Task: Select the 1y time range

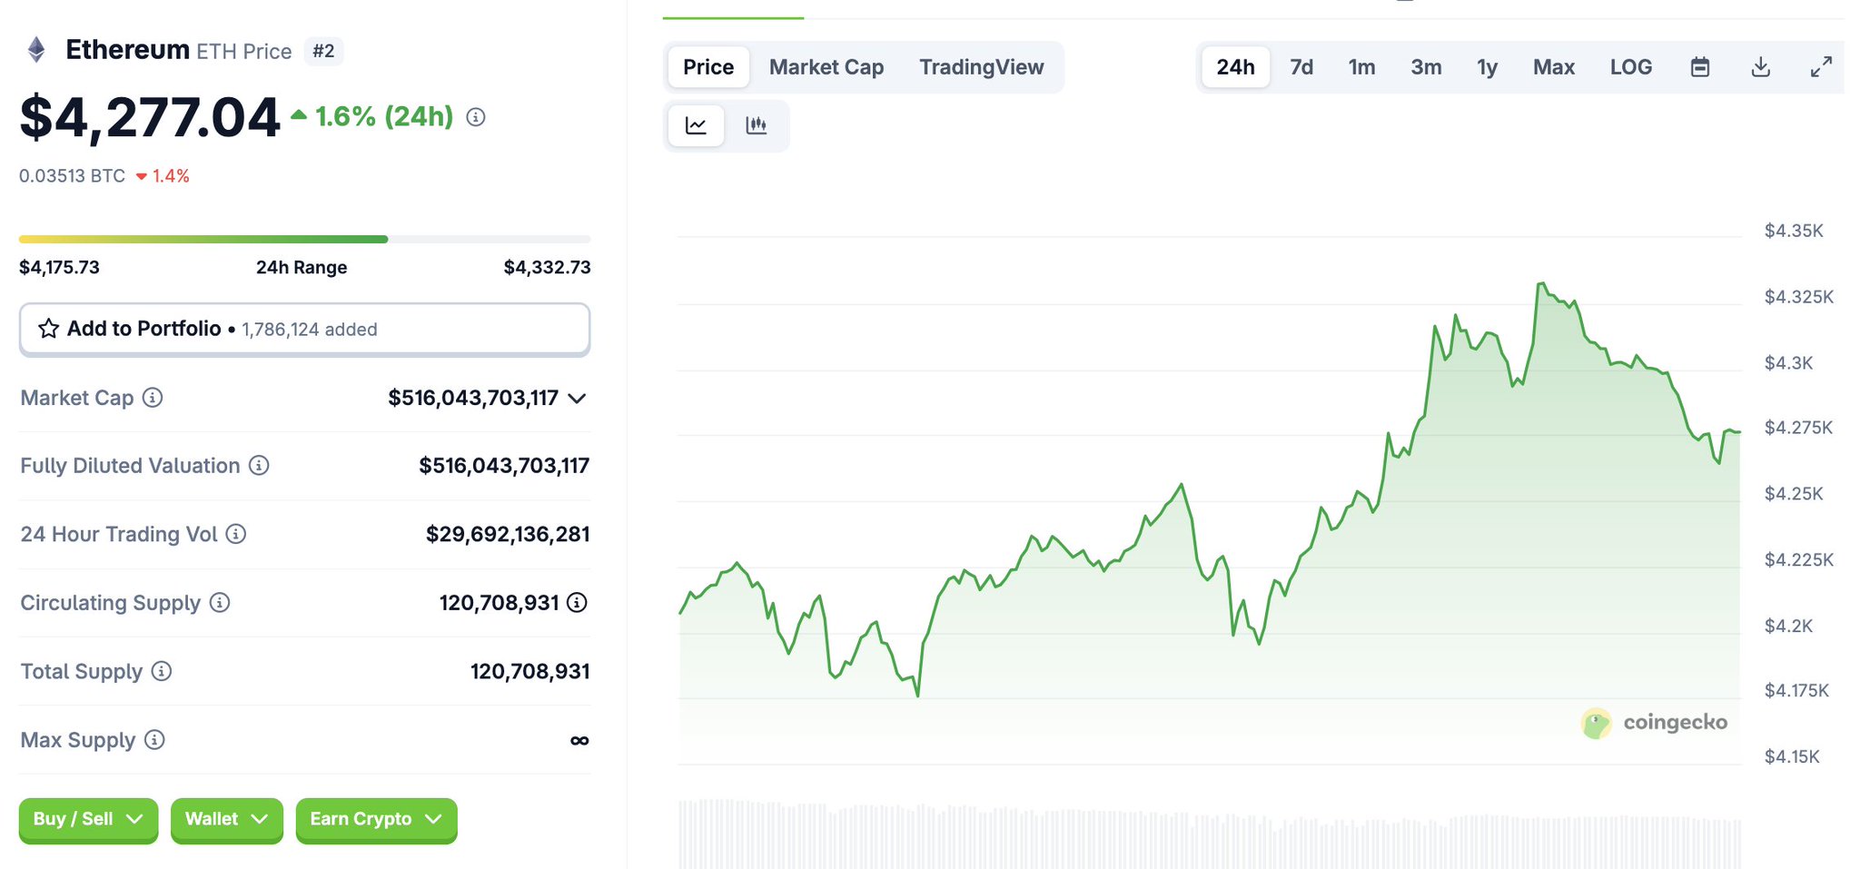Action: pos(1487,67)
